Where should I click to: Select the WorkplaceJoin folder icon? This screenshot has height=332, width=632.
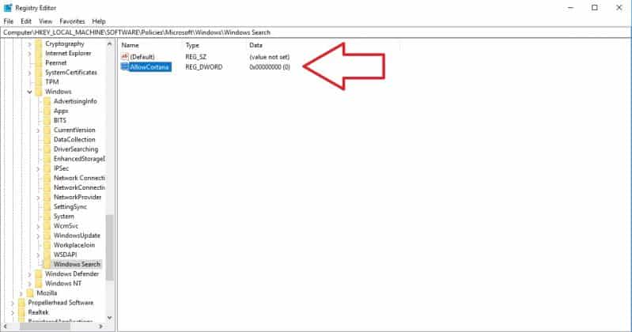tap(47, 245)
